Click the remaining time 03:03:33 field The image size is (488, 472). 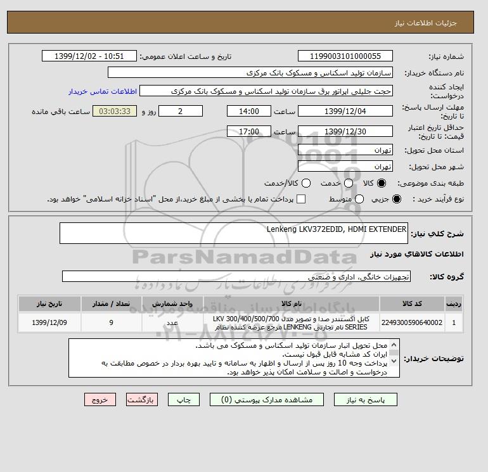point(115,111)
